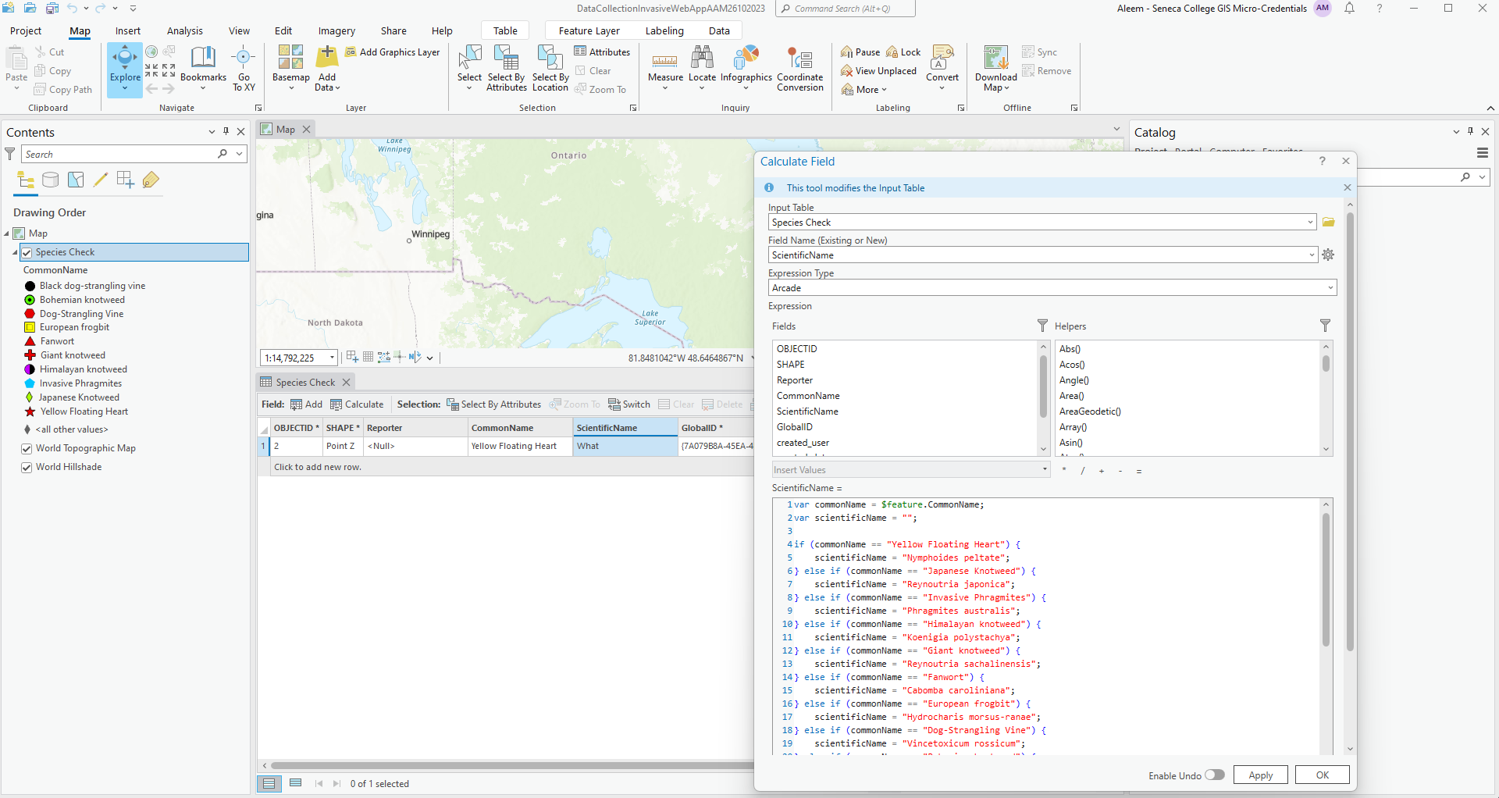Toggle World Topographic Map layer visibility
Viewport: 1499px width, 798px height.
[27, 448]
